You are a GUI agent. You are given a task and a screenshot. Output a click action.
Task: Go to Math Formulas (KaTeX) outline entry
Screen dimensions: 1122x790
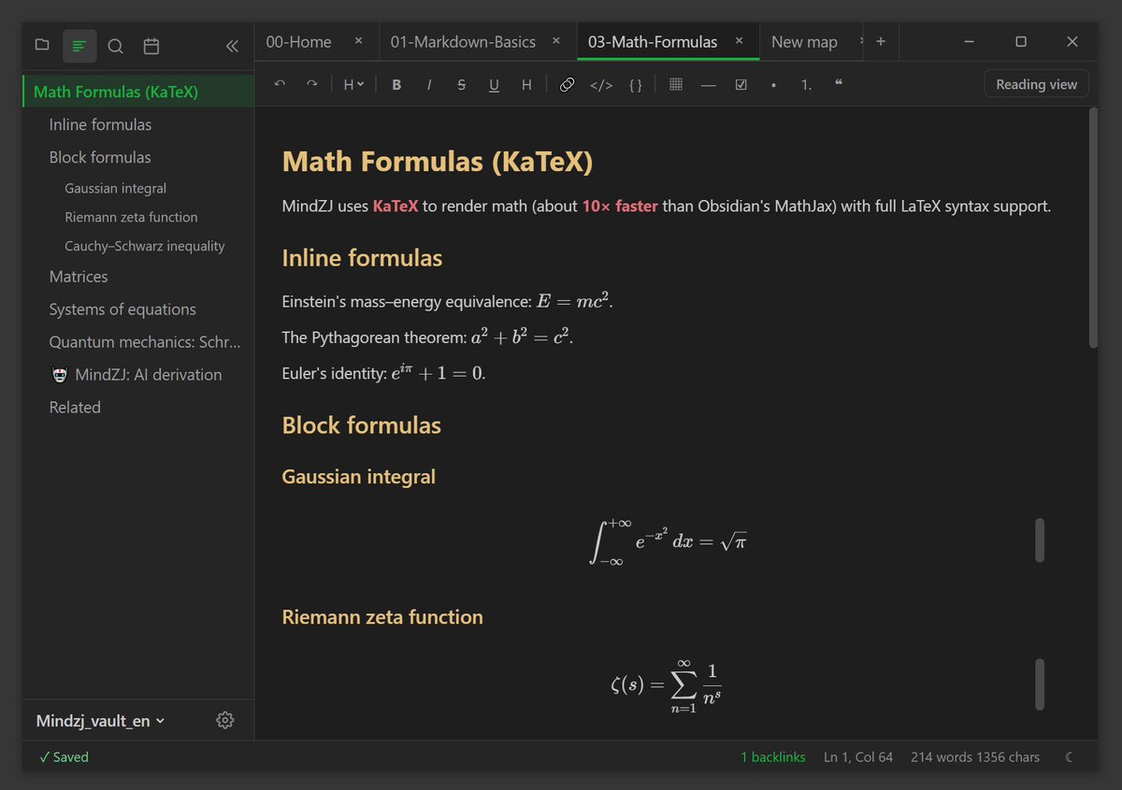pos(138,92)
